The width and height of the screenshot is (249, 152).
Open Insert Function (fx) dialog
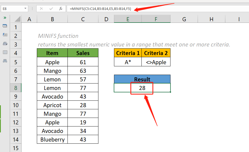(x=61, y=9)
